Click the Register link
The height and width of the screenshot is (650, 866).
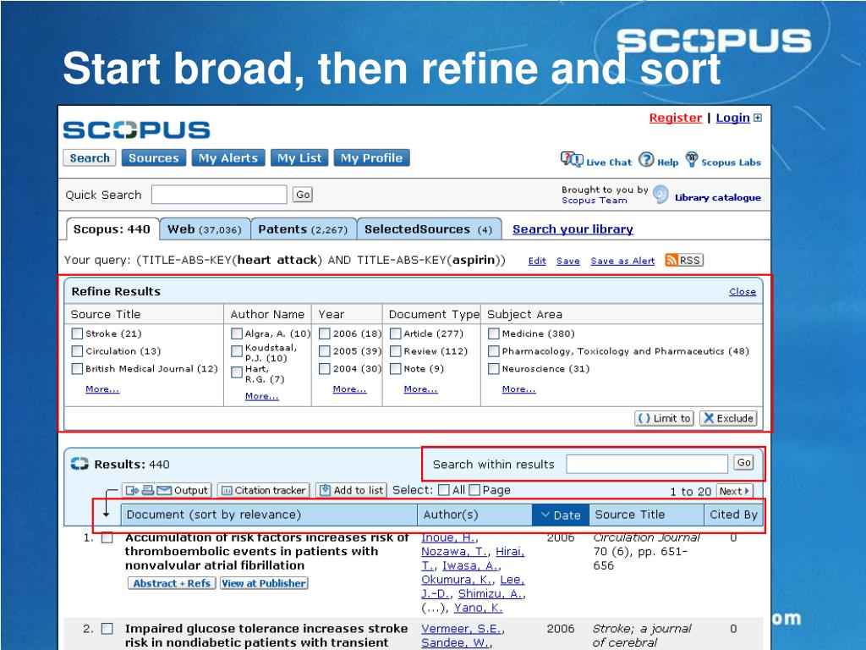(676, 118)
